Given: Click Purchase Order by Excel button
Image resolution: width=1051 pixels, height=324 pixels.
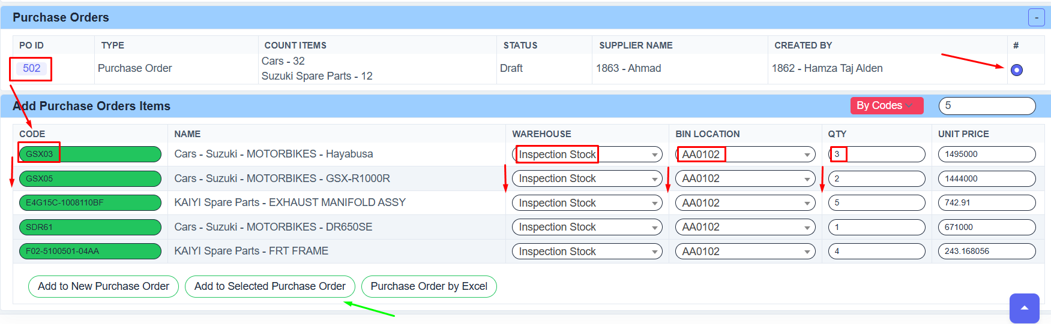Looking at the screenshot, I should pyautogui.click(x=429, y=286).
